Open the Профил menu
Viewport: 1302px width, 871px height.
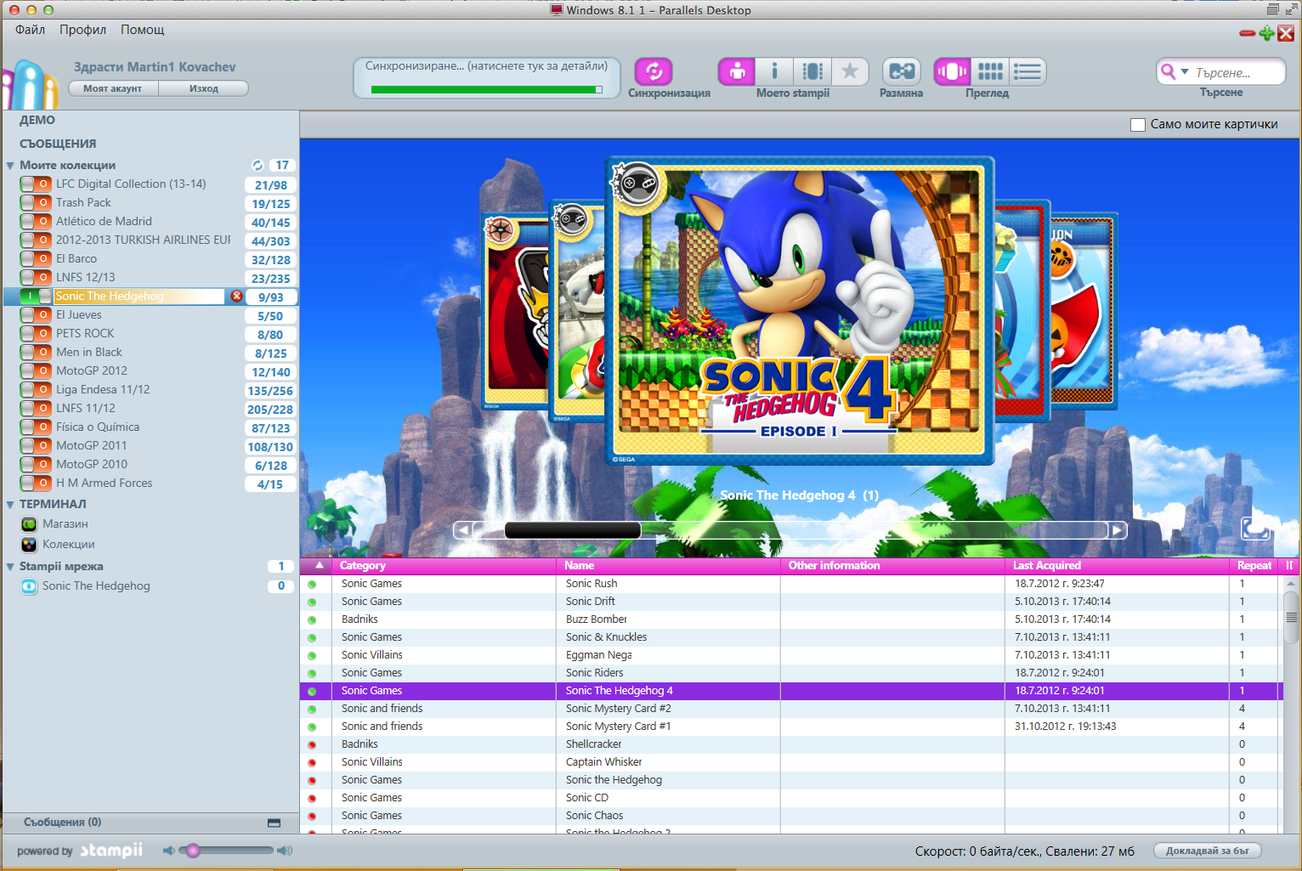(82, 30)
